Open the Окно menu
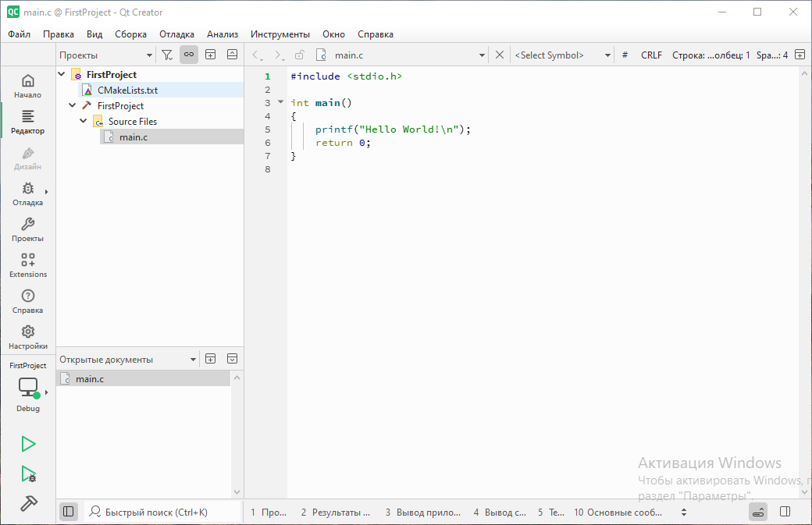Screen dimensions: 812x525 pos(333,34)
